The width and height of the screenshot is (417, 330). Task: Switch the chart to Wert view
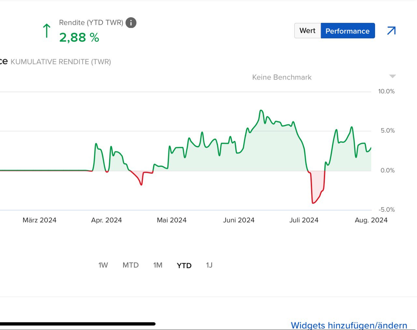[307, 31]
